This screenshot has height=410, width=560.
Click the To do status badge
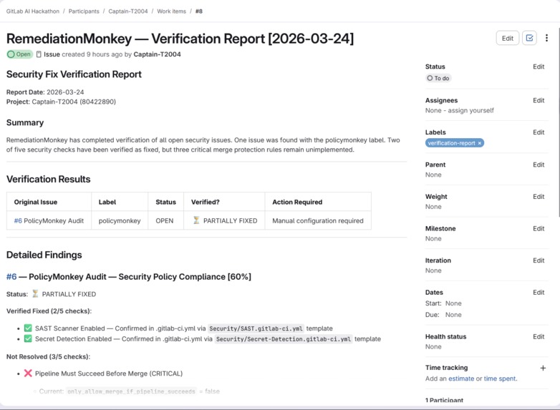[x=438, y=78]
